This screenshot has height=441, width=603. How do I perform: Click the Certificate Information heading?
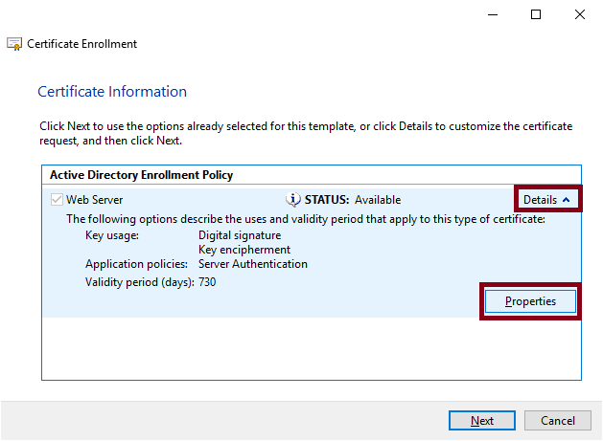coord(112,92)
